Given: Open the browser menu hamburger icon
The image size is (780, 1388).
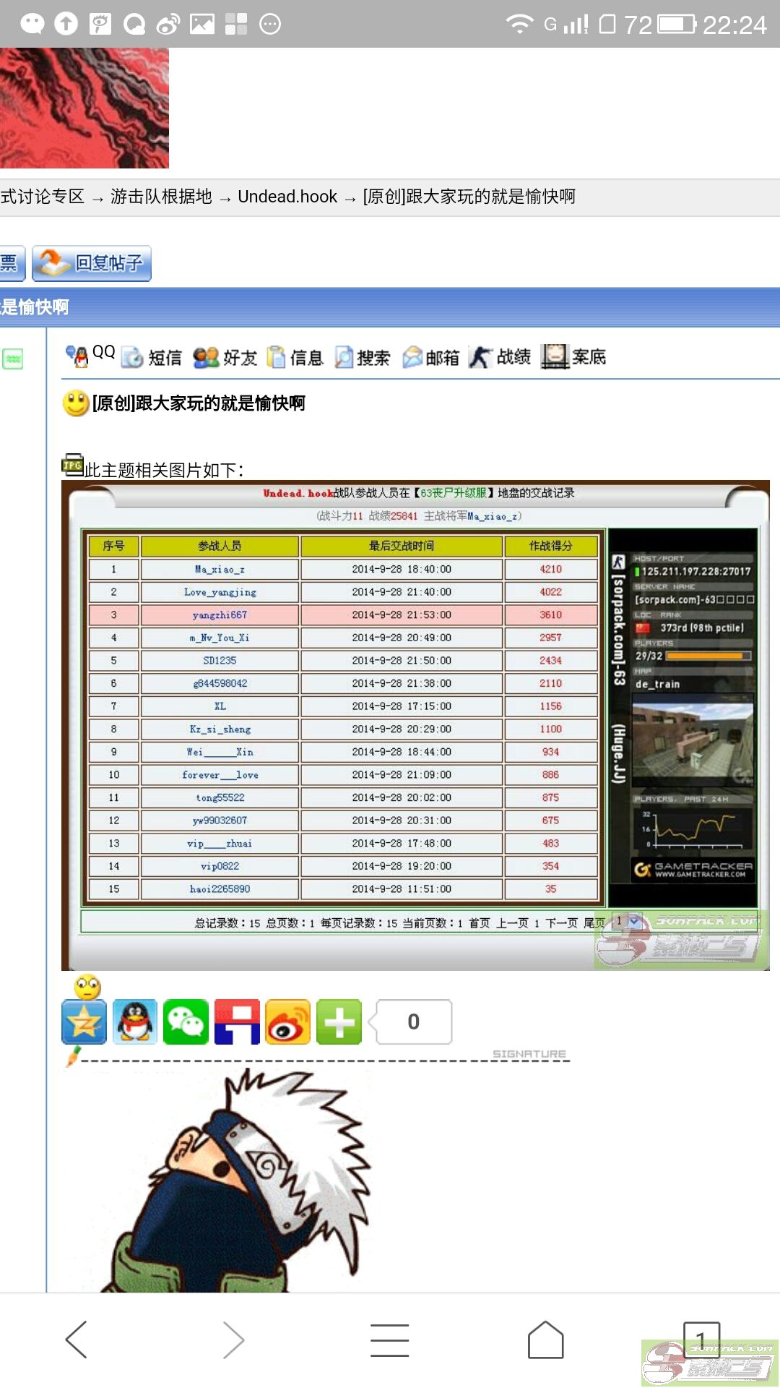Looking at the screenshot, I should point(390,1340).
